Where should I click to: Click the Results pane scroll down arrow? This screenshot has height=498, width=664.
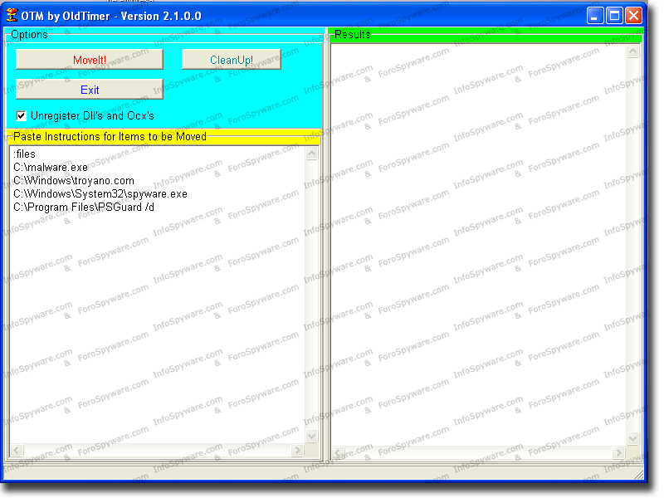[x=633, y=438]
